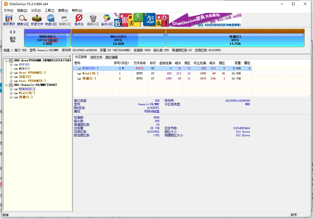Select Win11(H:) in the disk tree
Viewport: 313px width, 219px height.
point(27,93)
